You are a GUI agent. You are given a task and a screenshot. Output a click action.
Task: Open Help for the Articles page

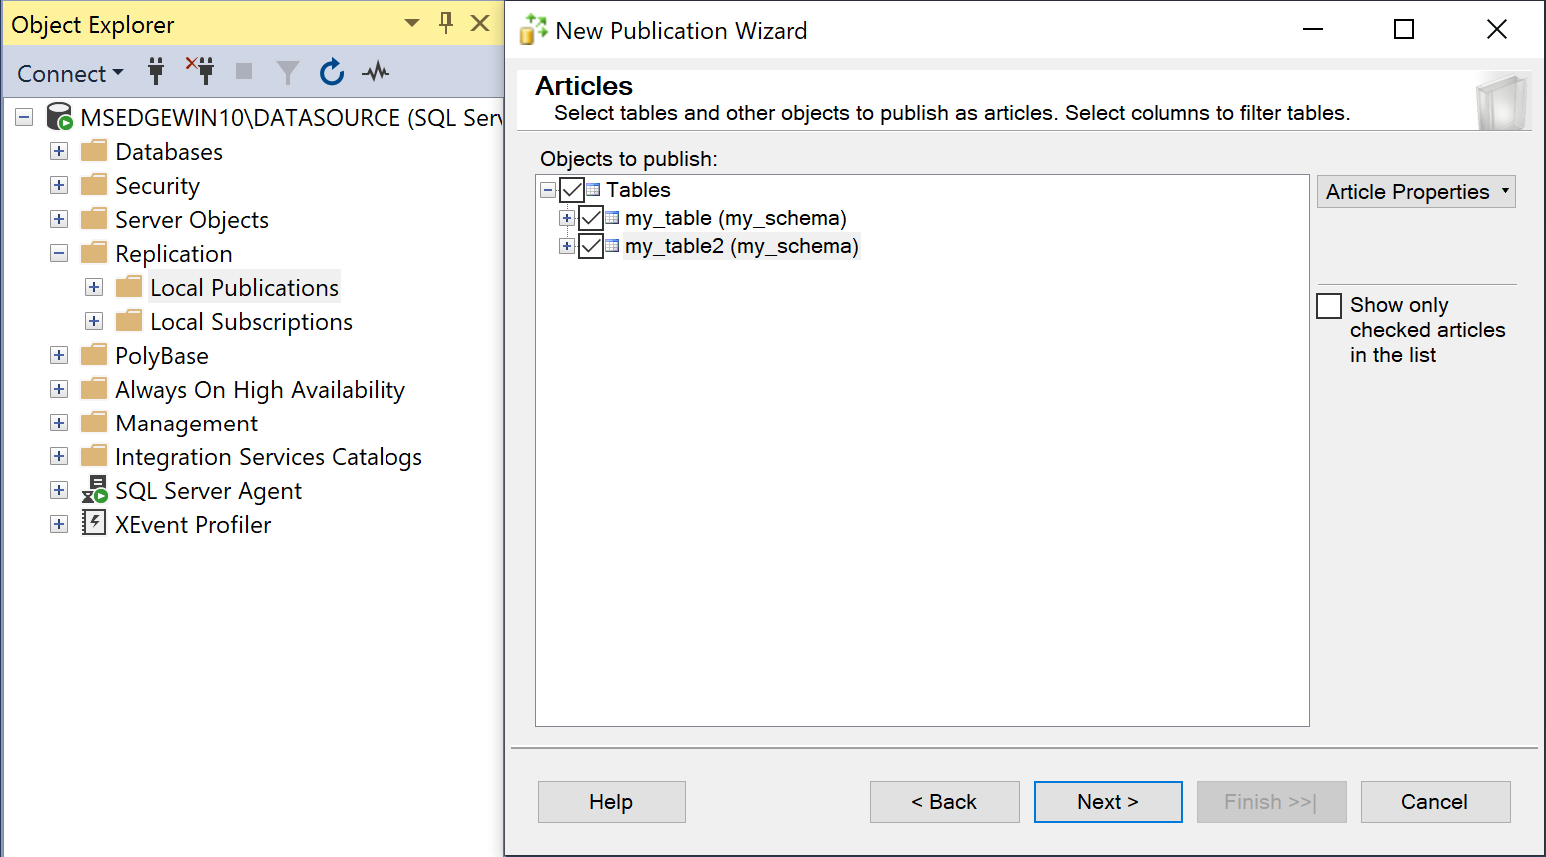point(611,802)
